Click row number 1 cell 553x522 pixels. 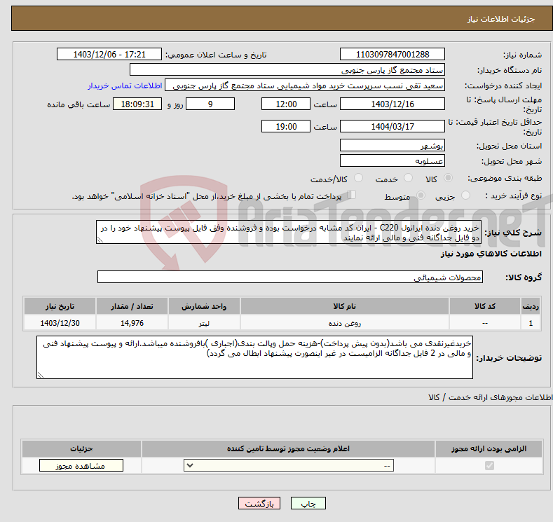(x=531, y=323)
